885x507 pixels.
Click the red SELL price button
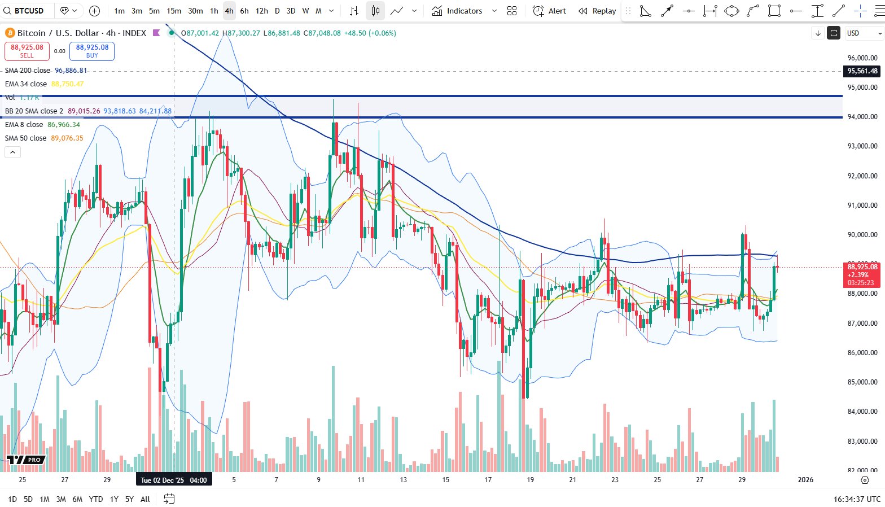[x=27, y=51]
